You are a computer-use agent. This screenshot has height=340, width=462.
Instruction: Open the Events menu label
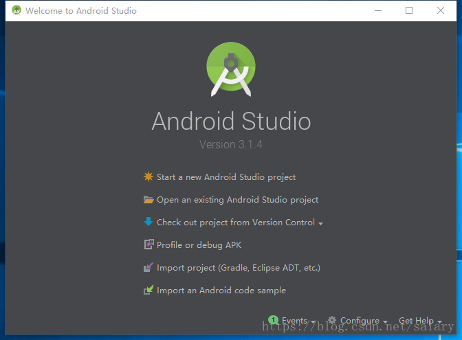click(x=294, y=320)
